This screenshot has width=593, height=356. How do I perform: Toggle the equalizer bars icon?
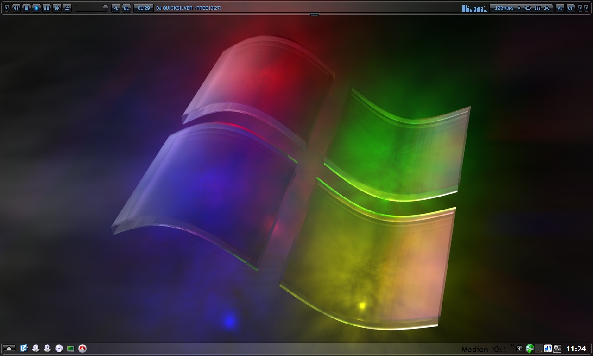point(537,8)
